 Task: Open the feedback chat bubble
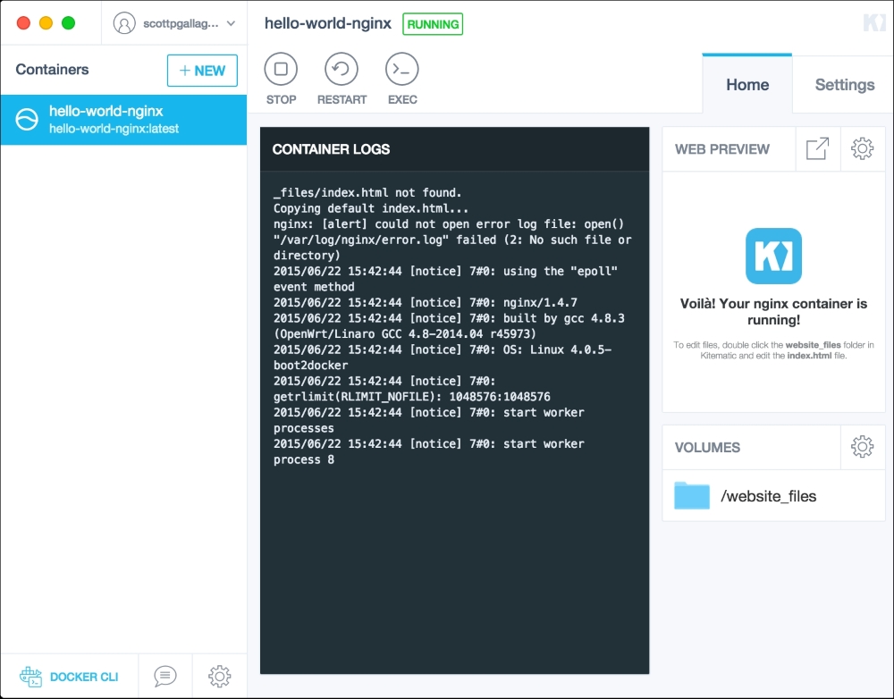click(x=164, y=676)
